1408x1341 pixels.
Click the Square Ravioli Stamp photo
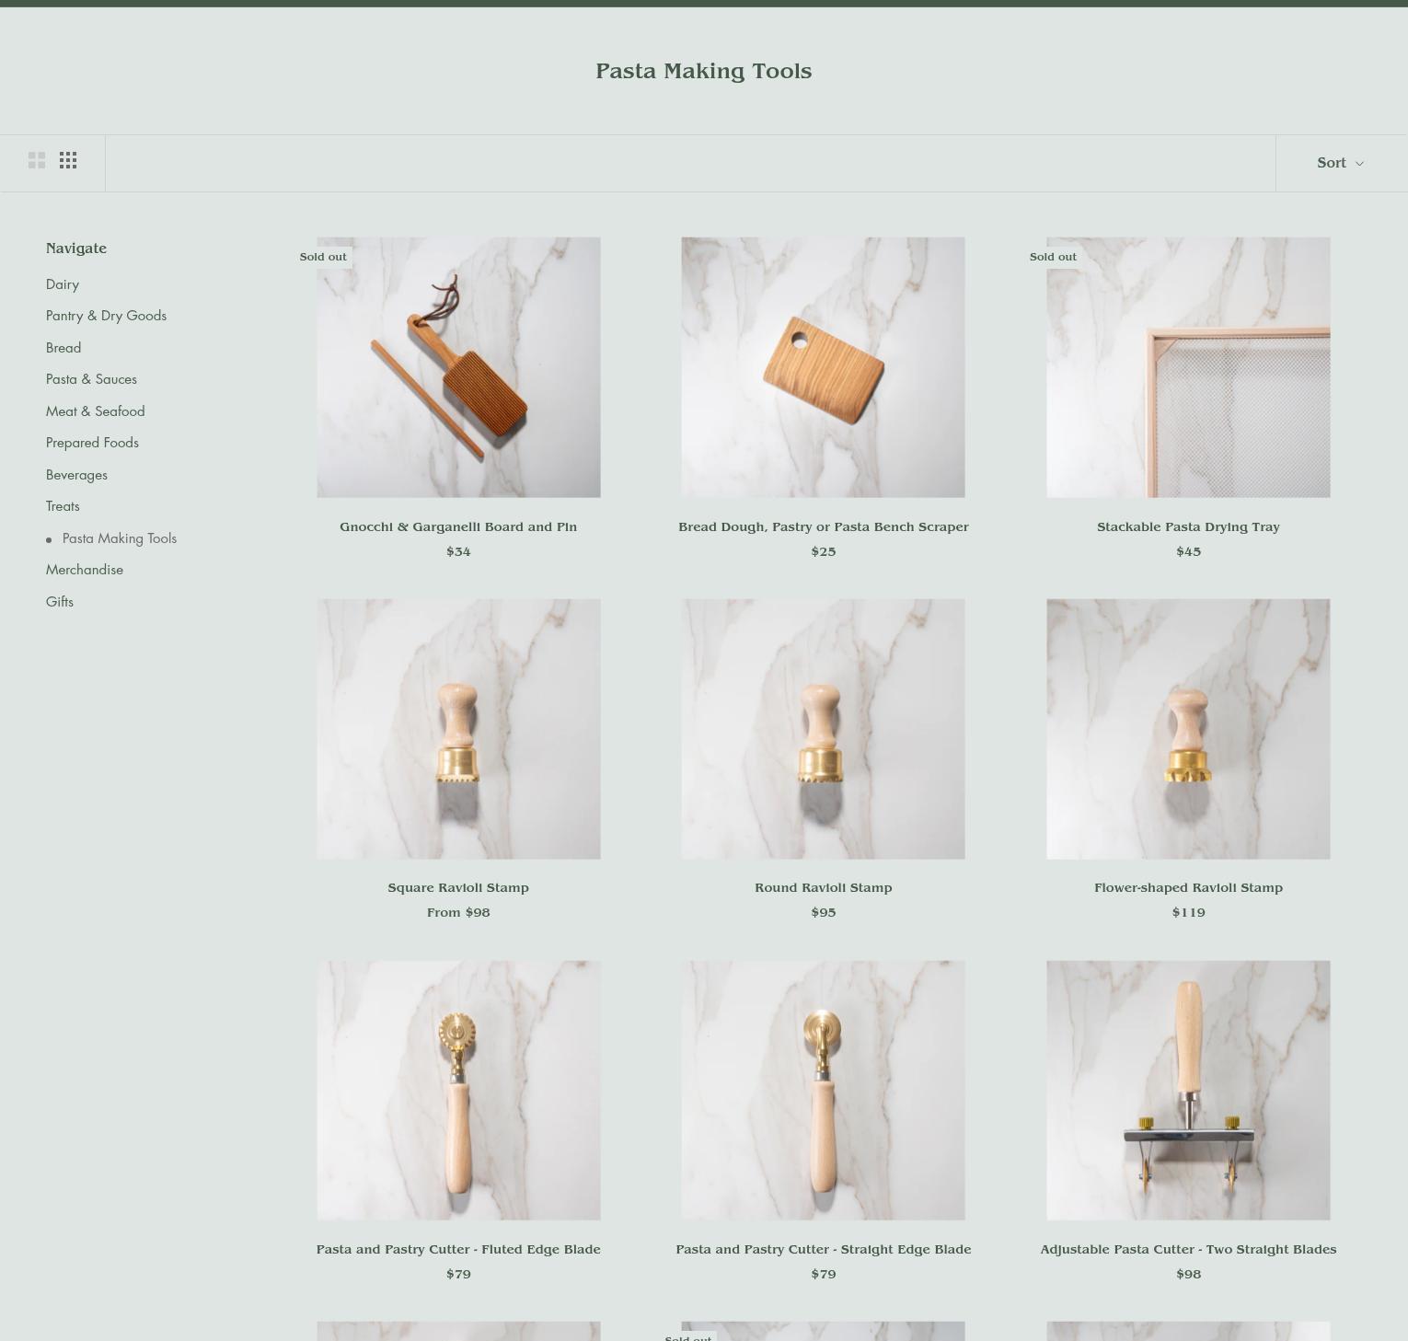(x=458, y=729)
